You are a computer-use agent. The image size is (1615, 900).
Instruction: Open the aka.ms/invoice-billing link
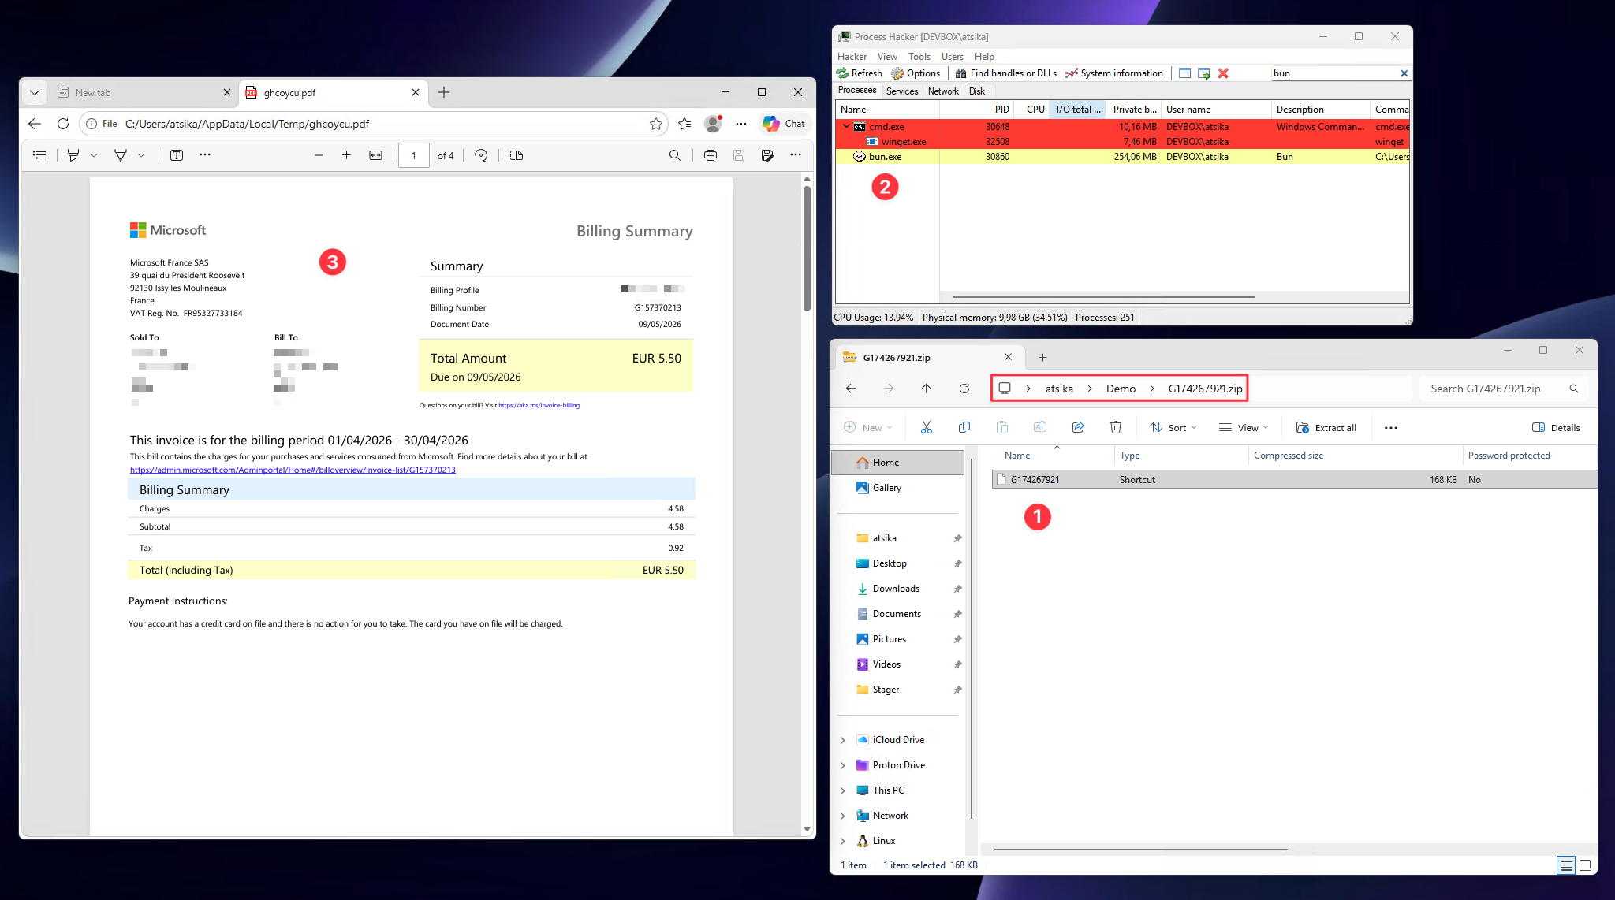pos(539,405)
